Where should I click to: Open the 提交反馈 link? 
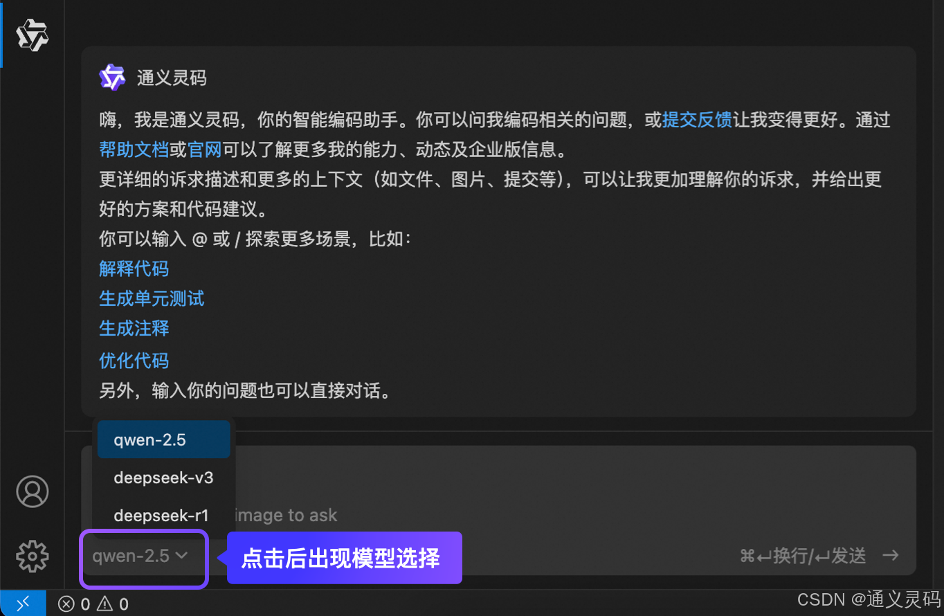click(x=697, y=120)
